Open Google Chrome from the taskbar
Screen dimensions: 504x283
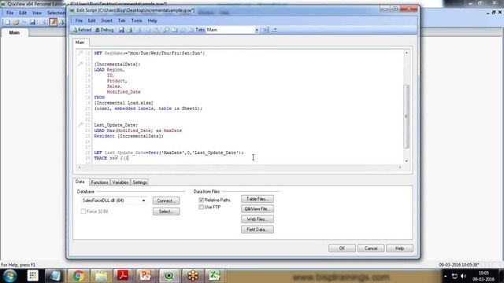tap(78, 276)
